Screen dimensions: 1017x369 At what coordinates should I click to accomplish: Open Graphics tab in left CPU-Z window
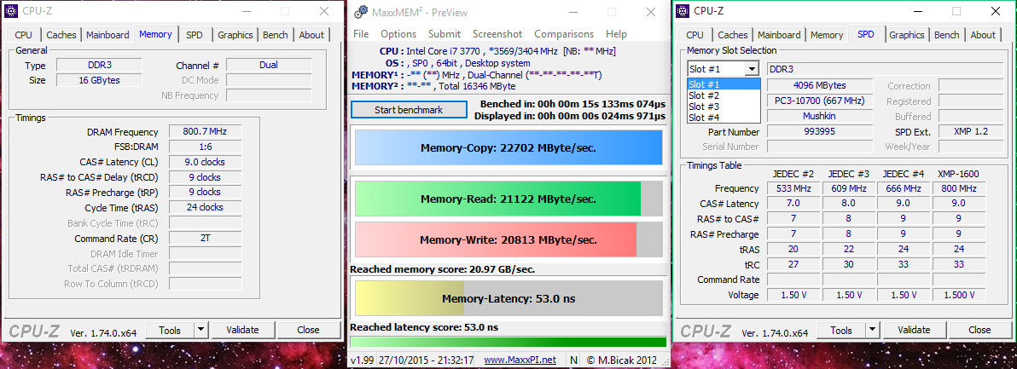[235, 35]
